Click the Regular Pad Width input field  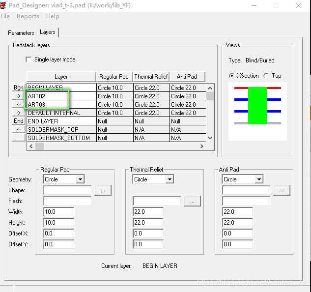coord(58,212)
